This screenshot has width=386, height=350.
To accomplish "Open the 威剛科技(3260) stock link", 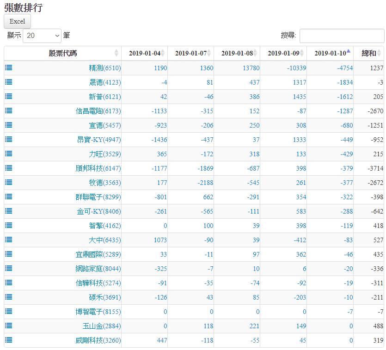I will [x=98, y=340].
